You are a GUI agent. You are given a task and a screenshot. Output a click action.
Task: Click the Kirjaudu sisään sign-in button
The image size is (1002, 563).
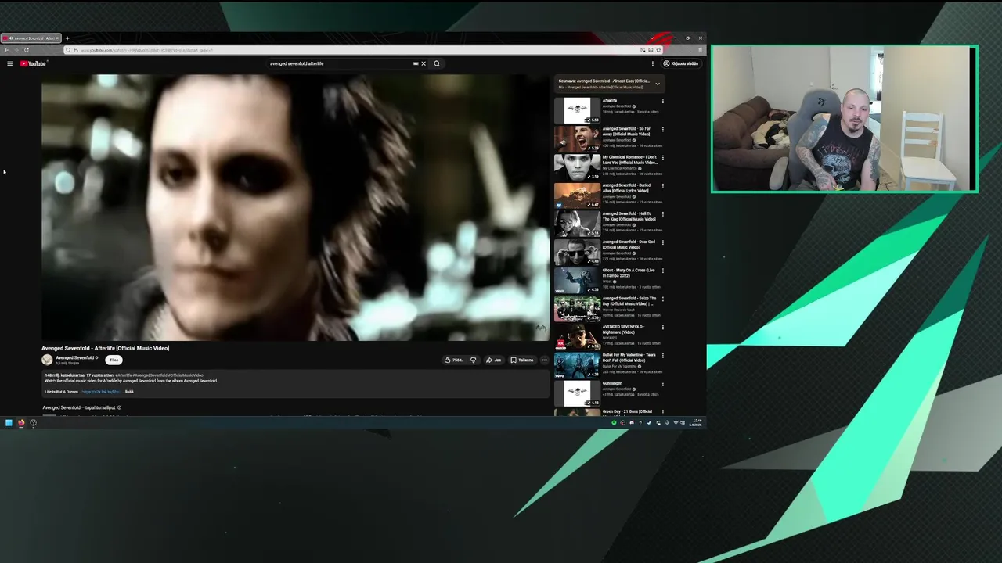point(681,63)
